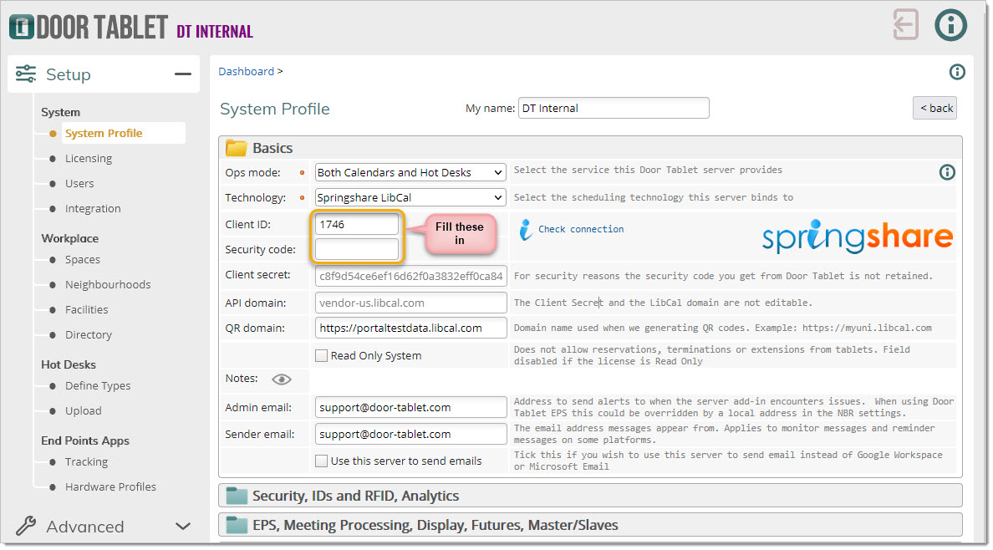Open the Ops mode dropdown
The width and height of the screenshot is (993, 550).
pyautogui.click(x=410, y=172)
